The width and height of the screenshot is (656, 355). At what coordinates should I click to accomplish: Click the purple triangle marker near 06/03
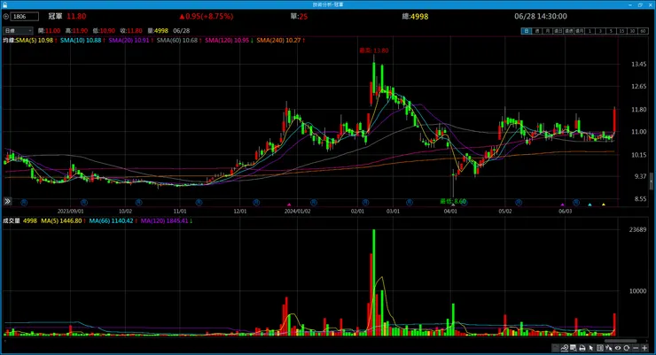tap(562, 205)
